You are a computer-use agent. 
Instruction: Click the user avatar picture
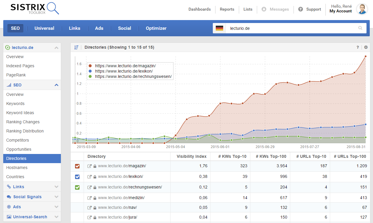[x=362, y=9]
